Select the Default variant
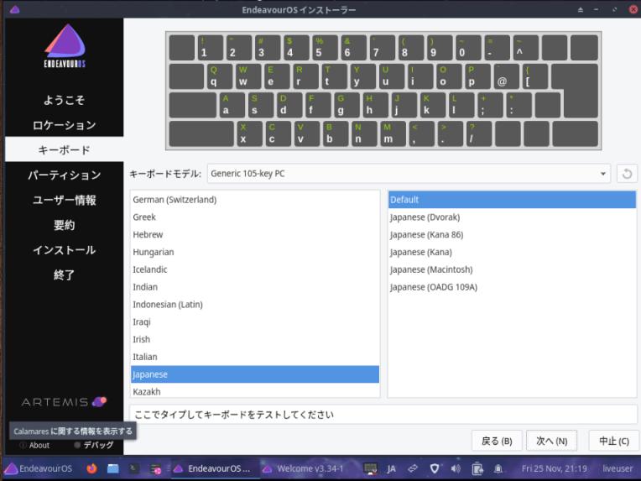This screenshot has width=641, height=481. tap(512, 200)
